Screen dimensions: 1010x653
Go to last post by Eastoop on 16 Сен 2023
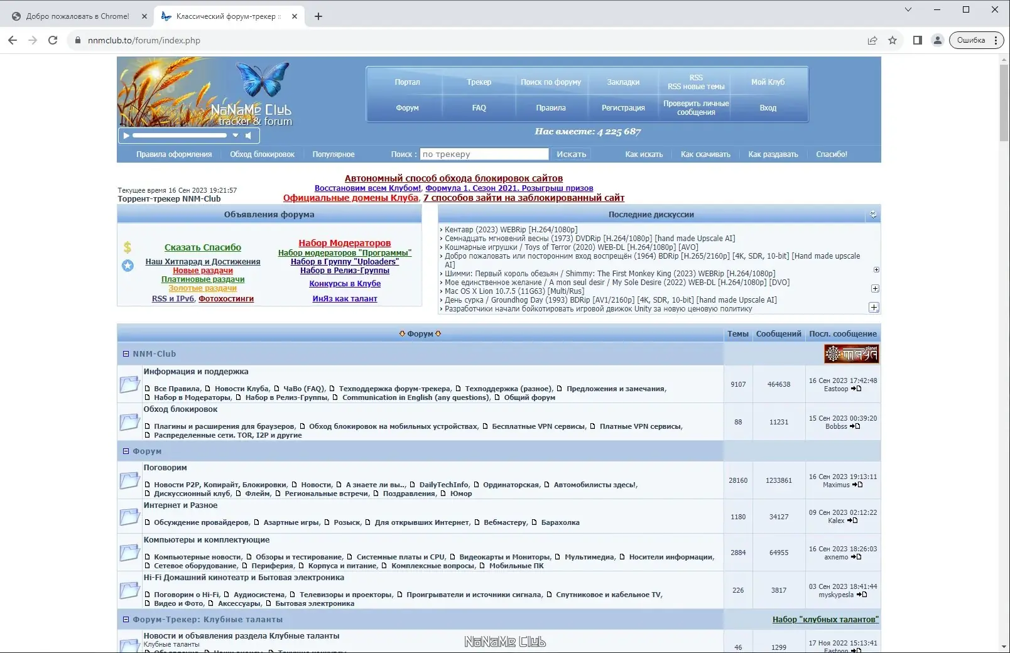(856, 389)
